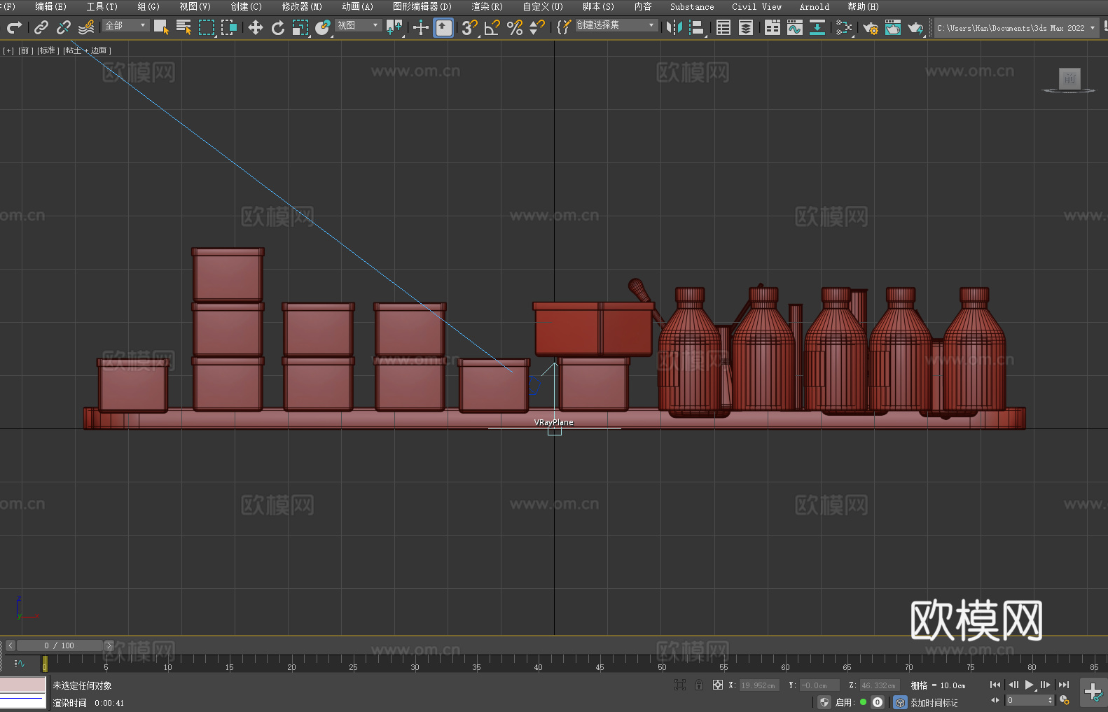Open Render Setup teapot icon
Viewport: 1108px width, 712px height.
(x=871, y=27)
